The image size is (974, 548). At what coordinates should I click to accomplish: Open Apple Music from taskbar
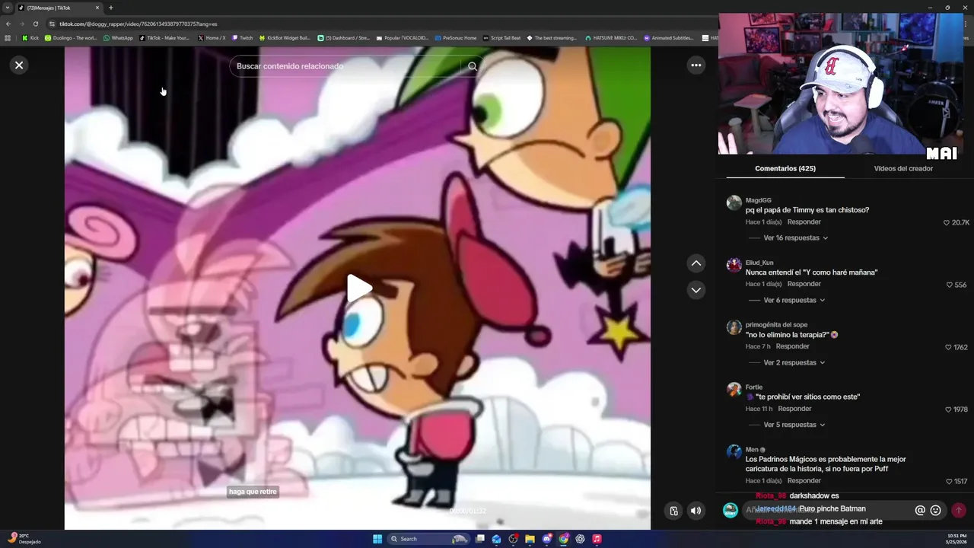(597, 539)
